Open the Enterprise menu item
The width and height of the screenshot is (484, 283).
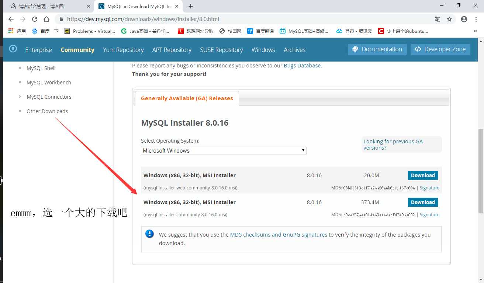(38, 50)
